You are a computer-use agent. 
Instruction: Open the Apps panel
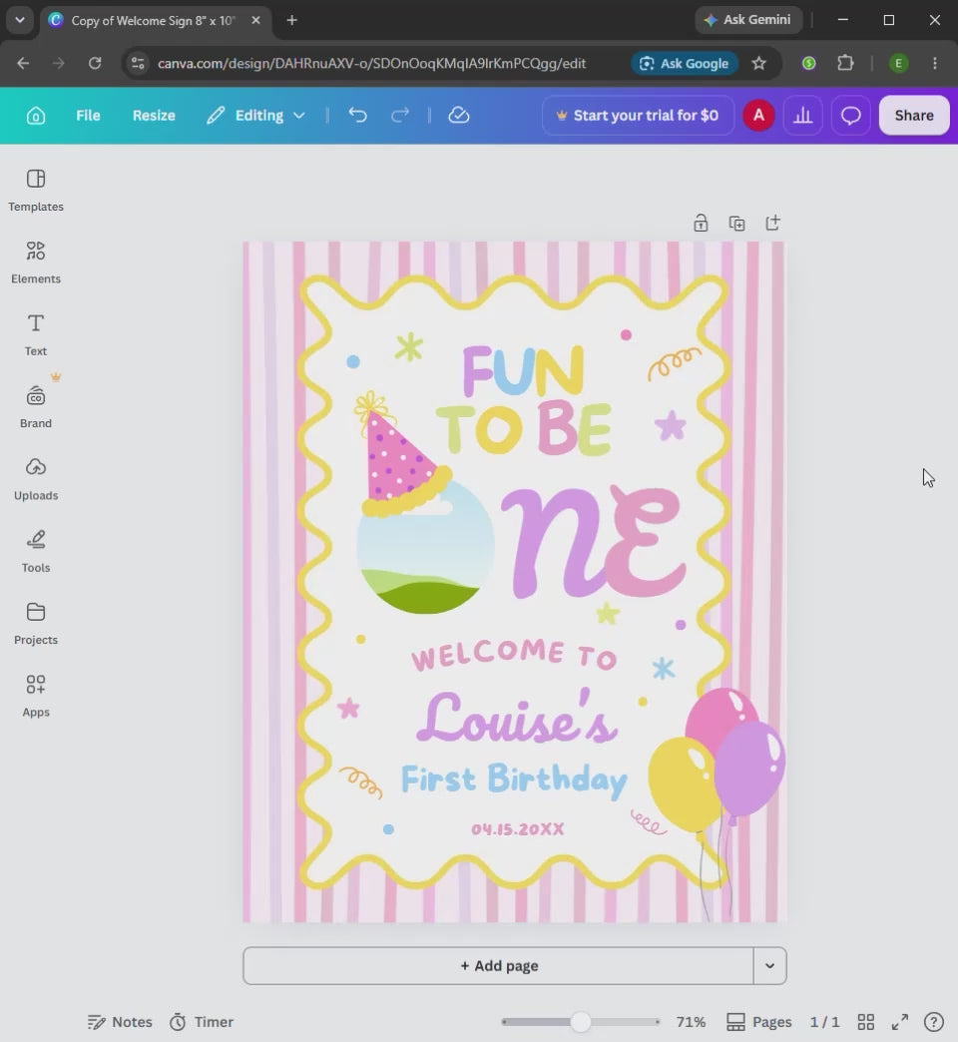[x=36, y=696]
